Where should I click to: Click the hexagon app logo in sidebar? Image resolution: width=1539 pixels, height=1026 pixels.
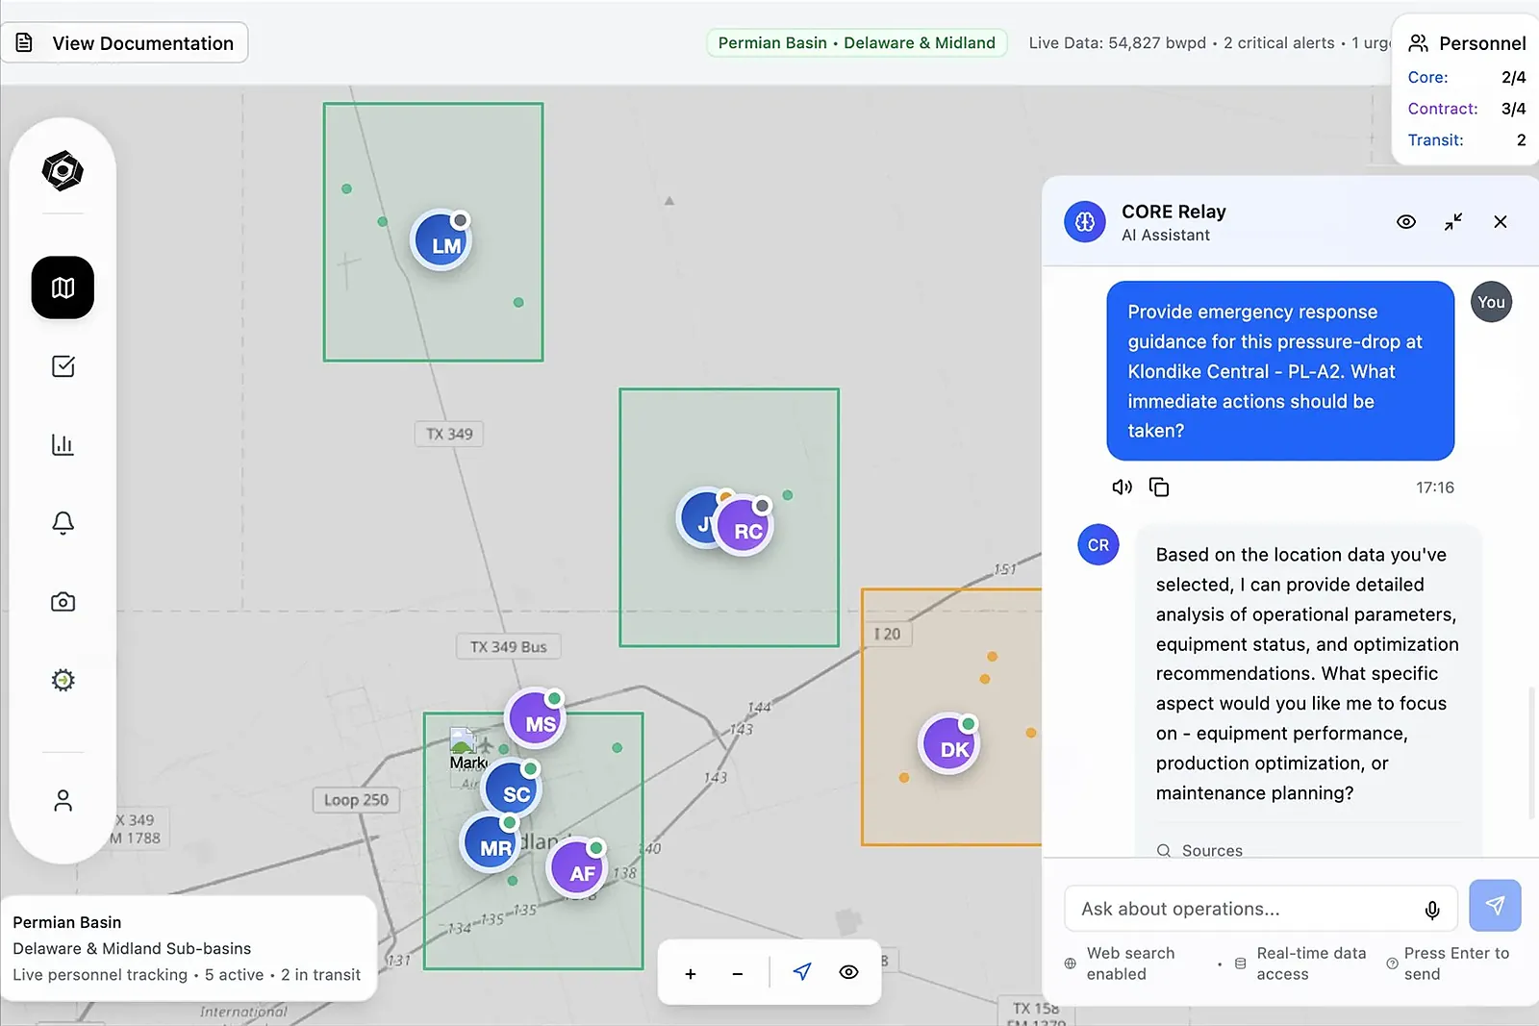[63, 171]
